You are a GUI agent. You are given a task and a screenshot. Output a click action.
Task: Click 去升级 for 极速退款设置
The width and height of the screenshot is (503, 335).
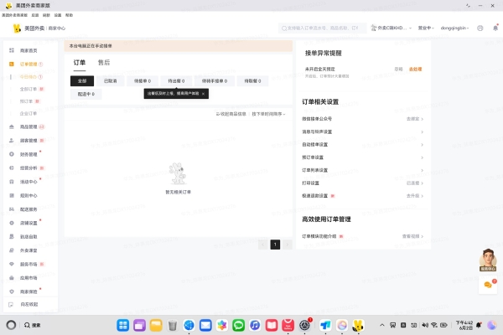(x=415, y=196)
